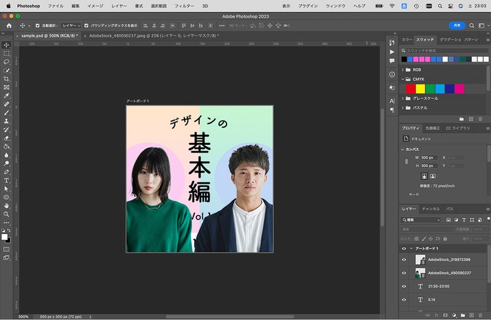
Task: Select the Clone Stamp tool
Action: pyautogui.click(x=7, y=121)
